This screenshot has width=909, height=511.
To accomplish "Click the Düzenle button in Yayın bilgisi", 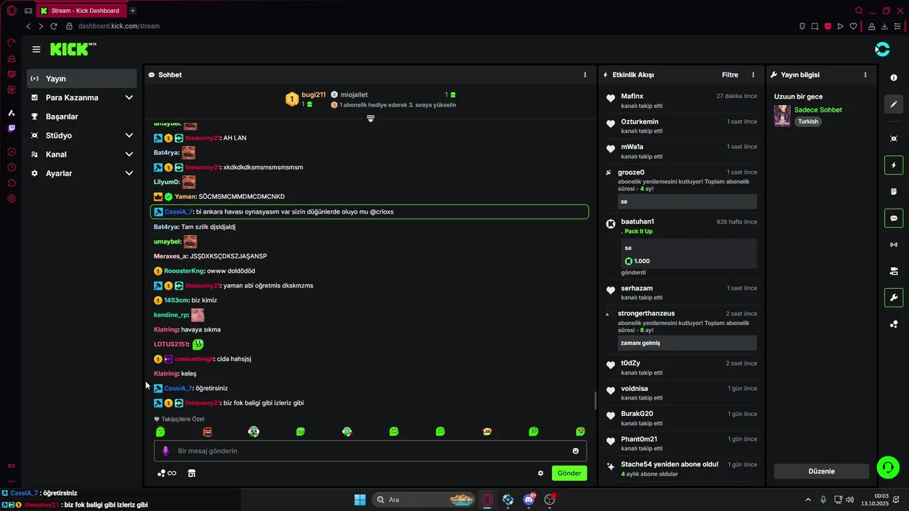I will click(x=822, y=471).
